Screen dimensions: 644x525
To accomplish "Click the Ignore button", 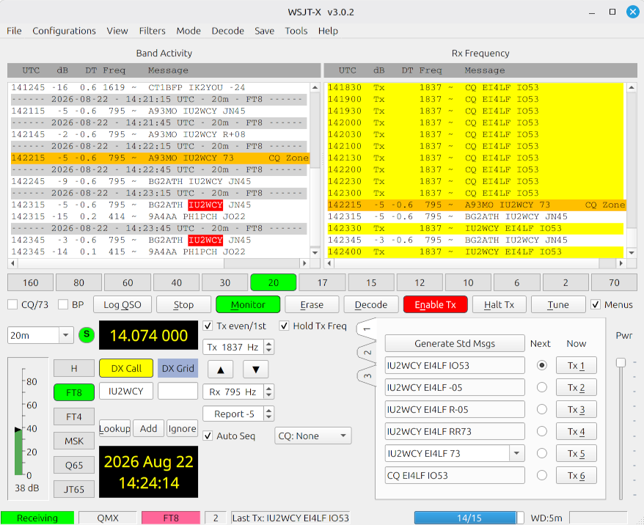I will tap(182, 428).
